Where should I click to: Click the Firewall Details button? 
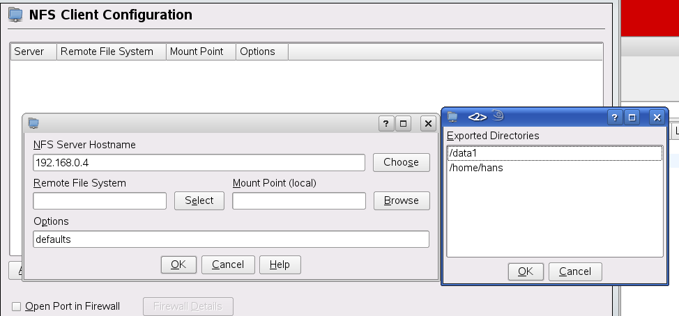click(188, 306)
